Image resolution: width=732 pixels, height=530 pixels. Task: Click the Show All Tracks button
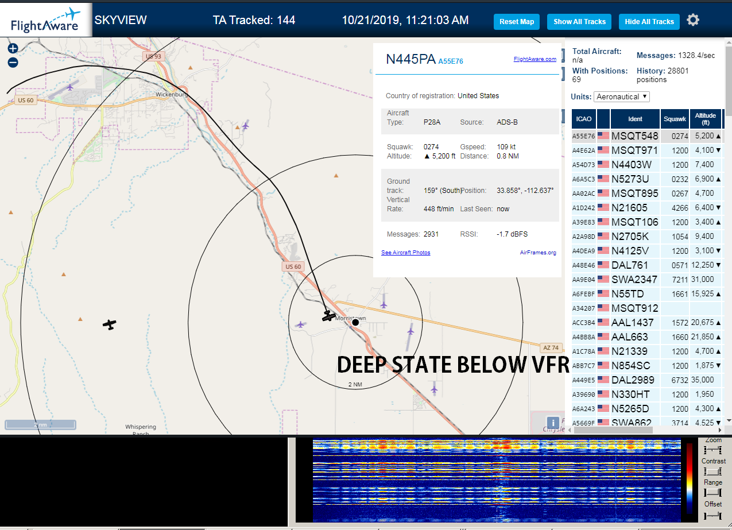(x=579, y=22)
